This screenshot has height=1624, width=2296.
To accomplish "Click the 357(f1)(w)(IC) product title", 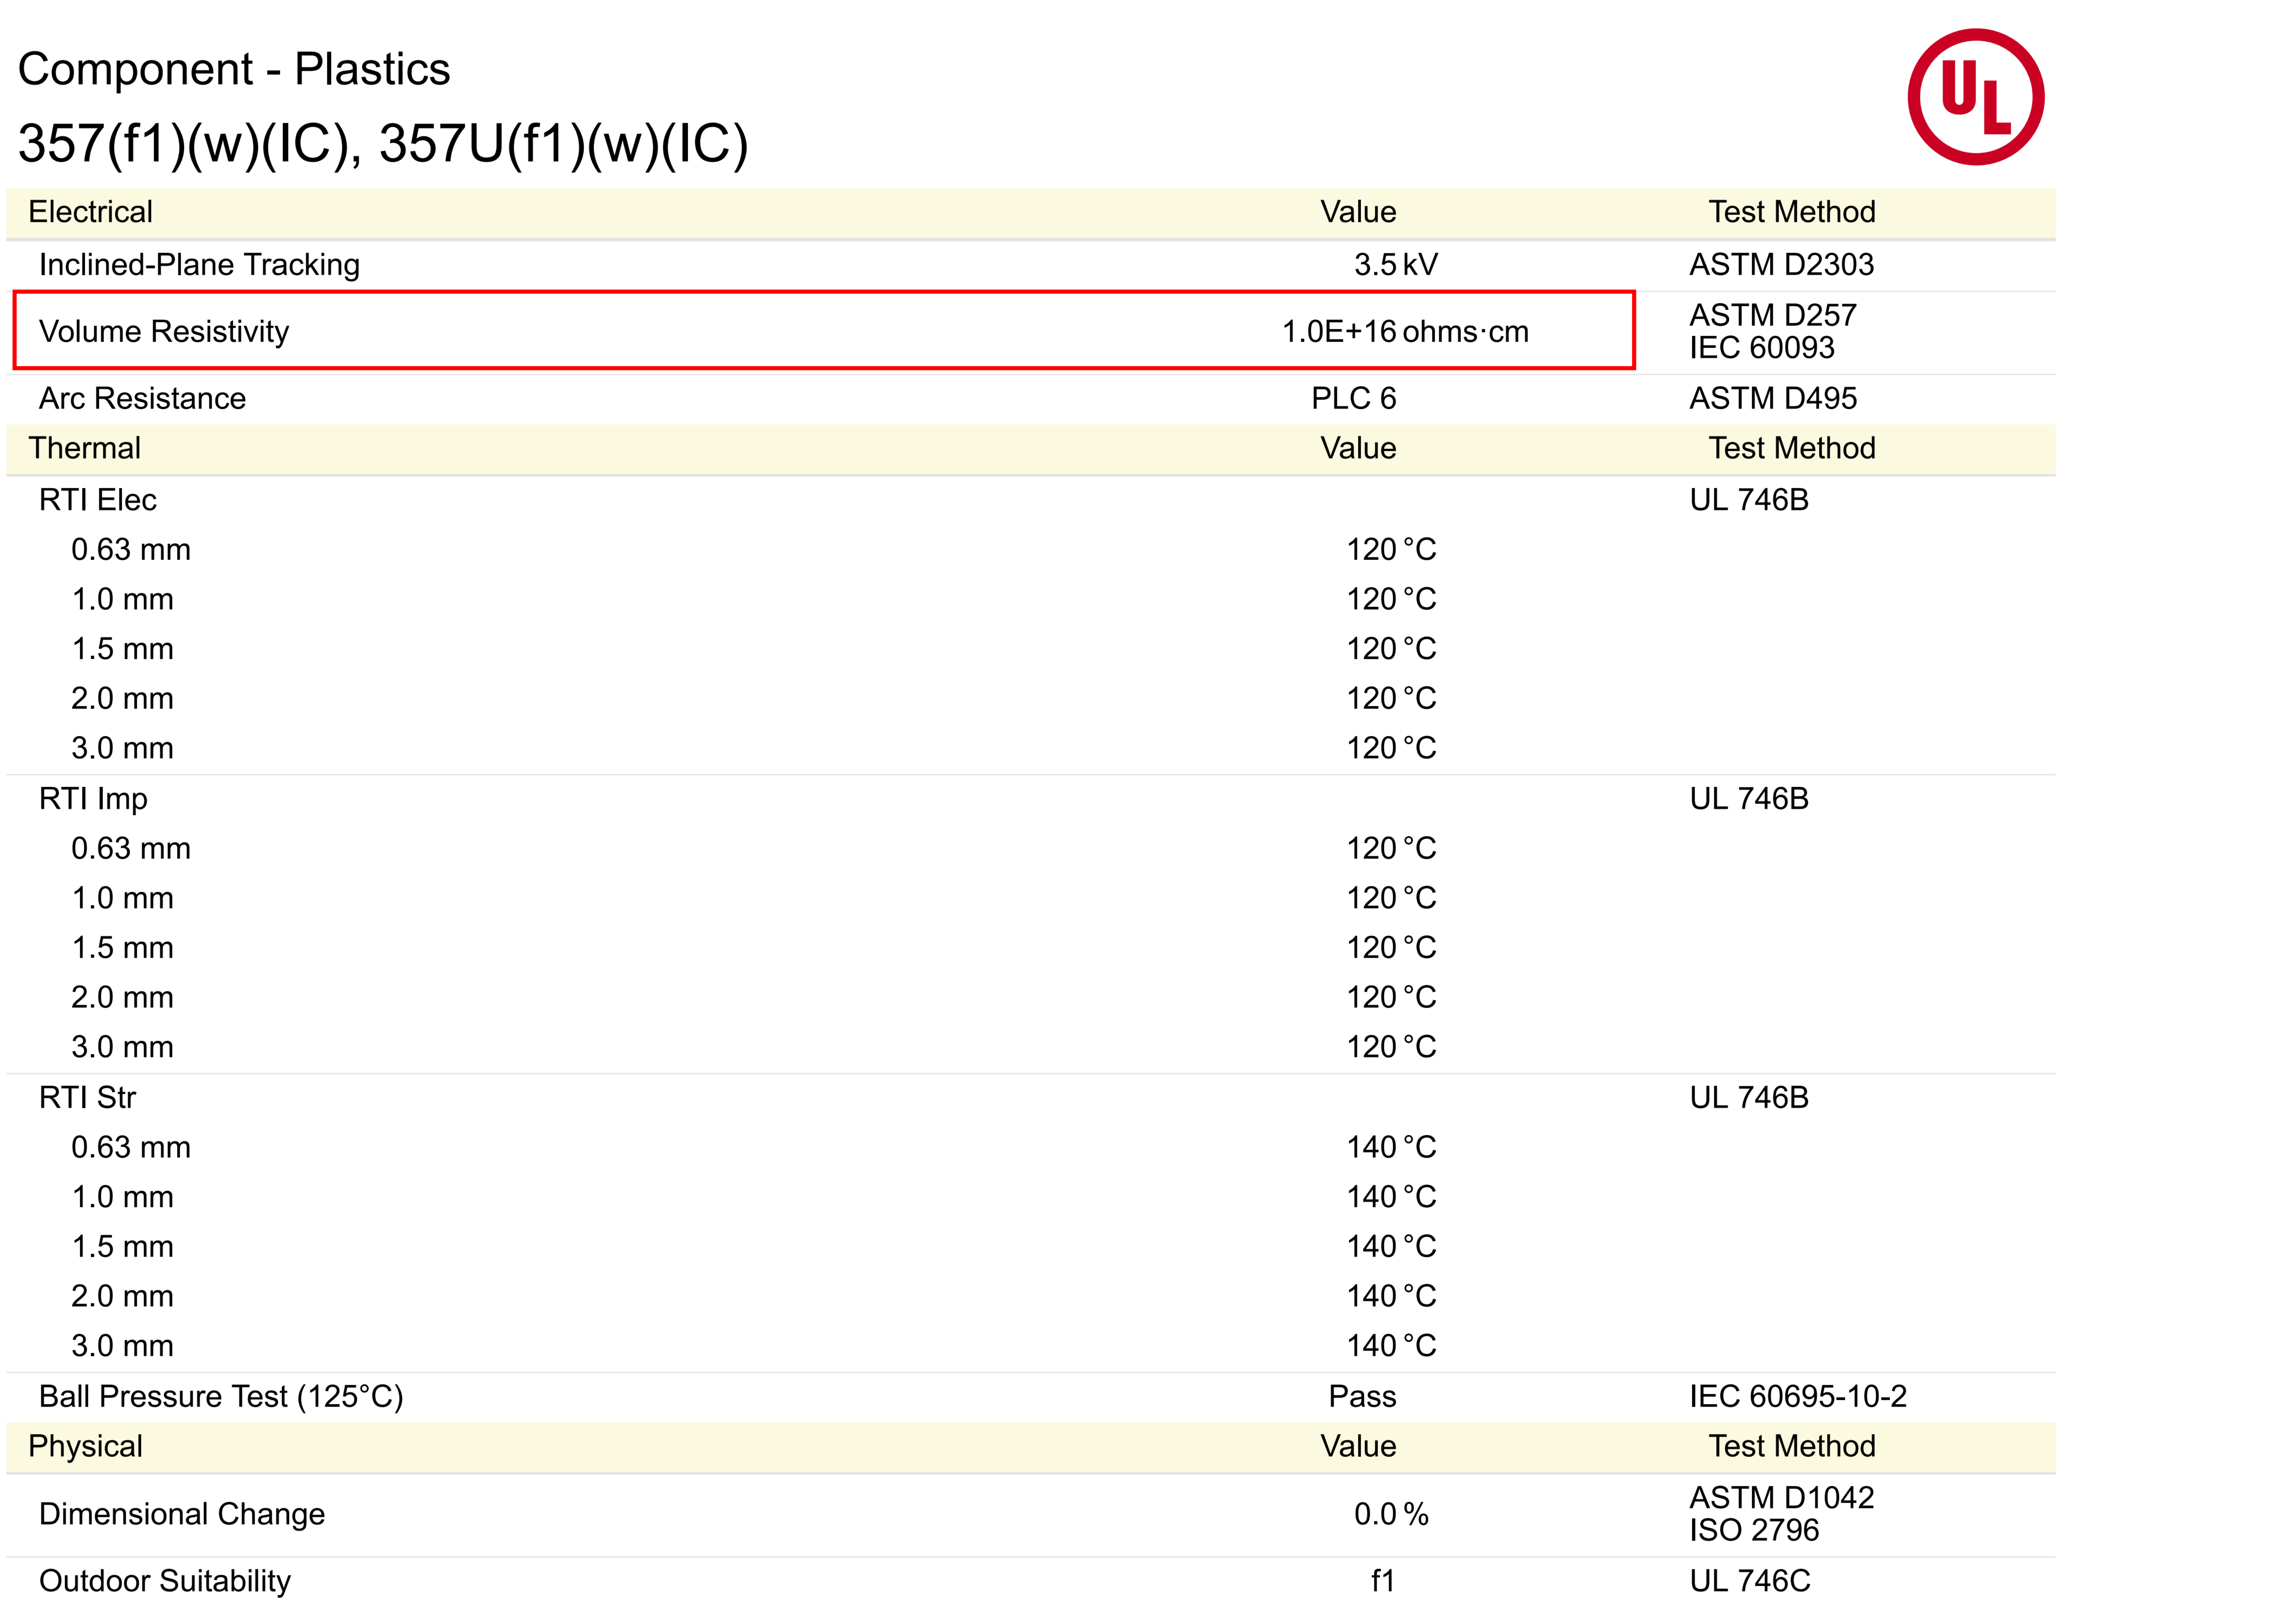I will 383,144.
